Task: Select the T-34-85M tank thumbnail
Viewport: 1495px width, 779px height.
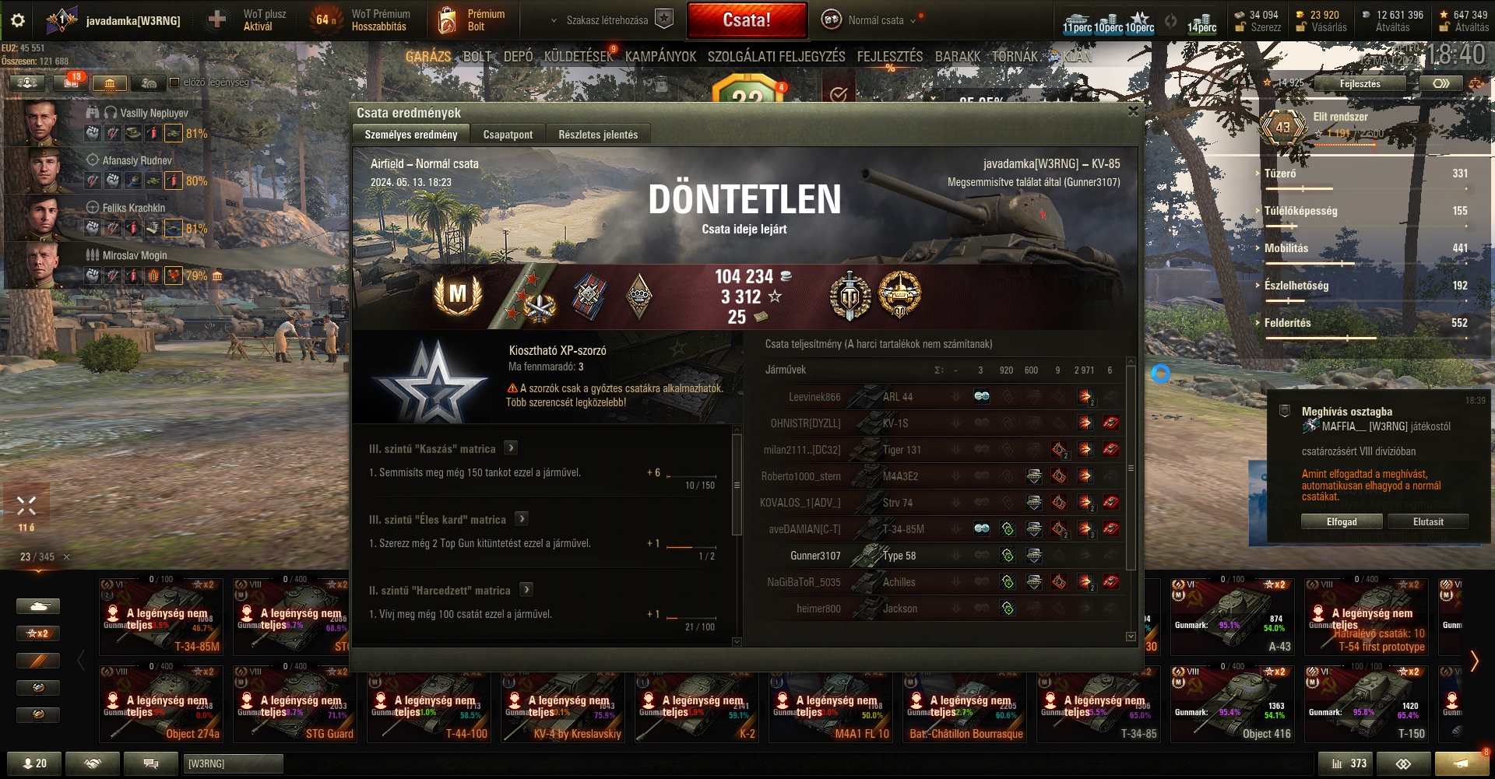Action: click(161, 616)
